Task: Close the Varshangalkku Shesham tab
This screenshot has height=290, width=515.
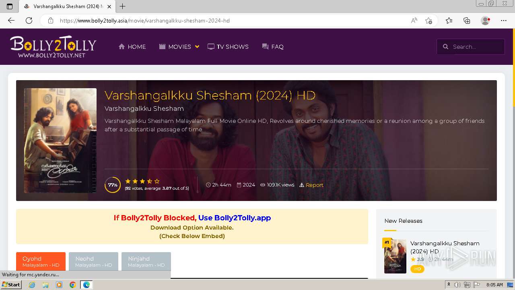Action: (x=109, y=6)
